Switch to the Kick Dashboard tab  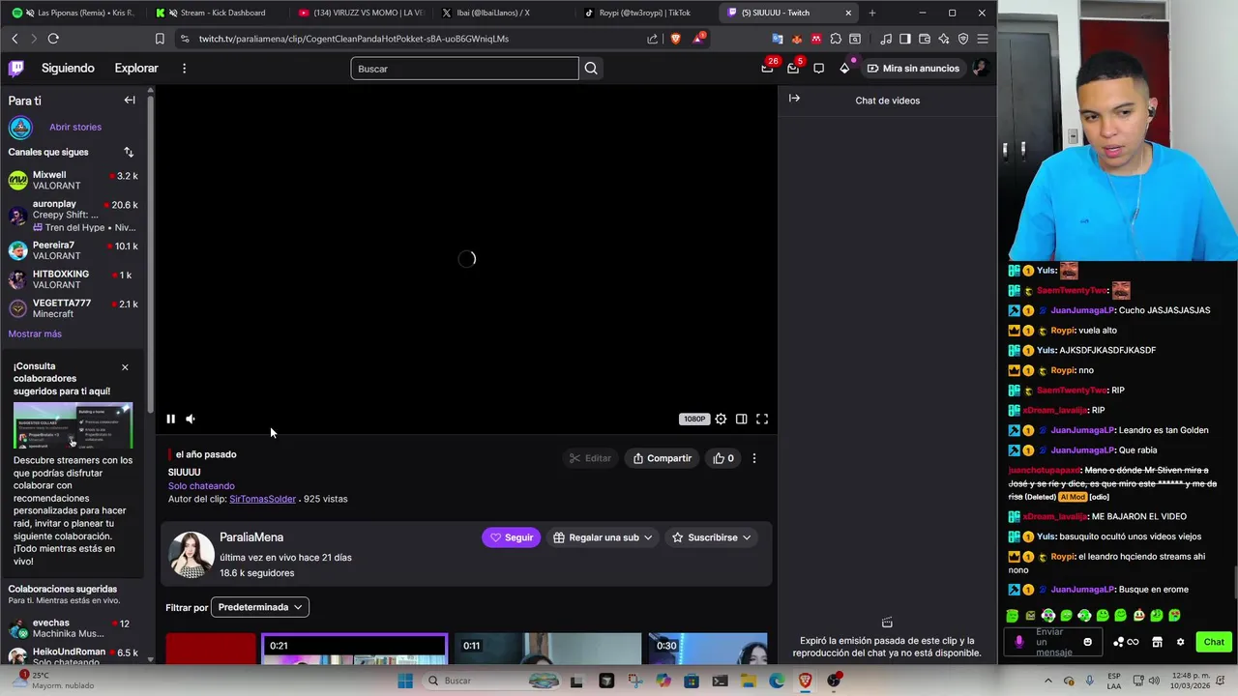click(x=218, y=13)
